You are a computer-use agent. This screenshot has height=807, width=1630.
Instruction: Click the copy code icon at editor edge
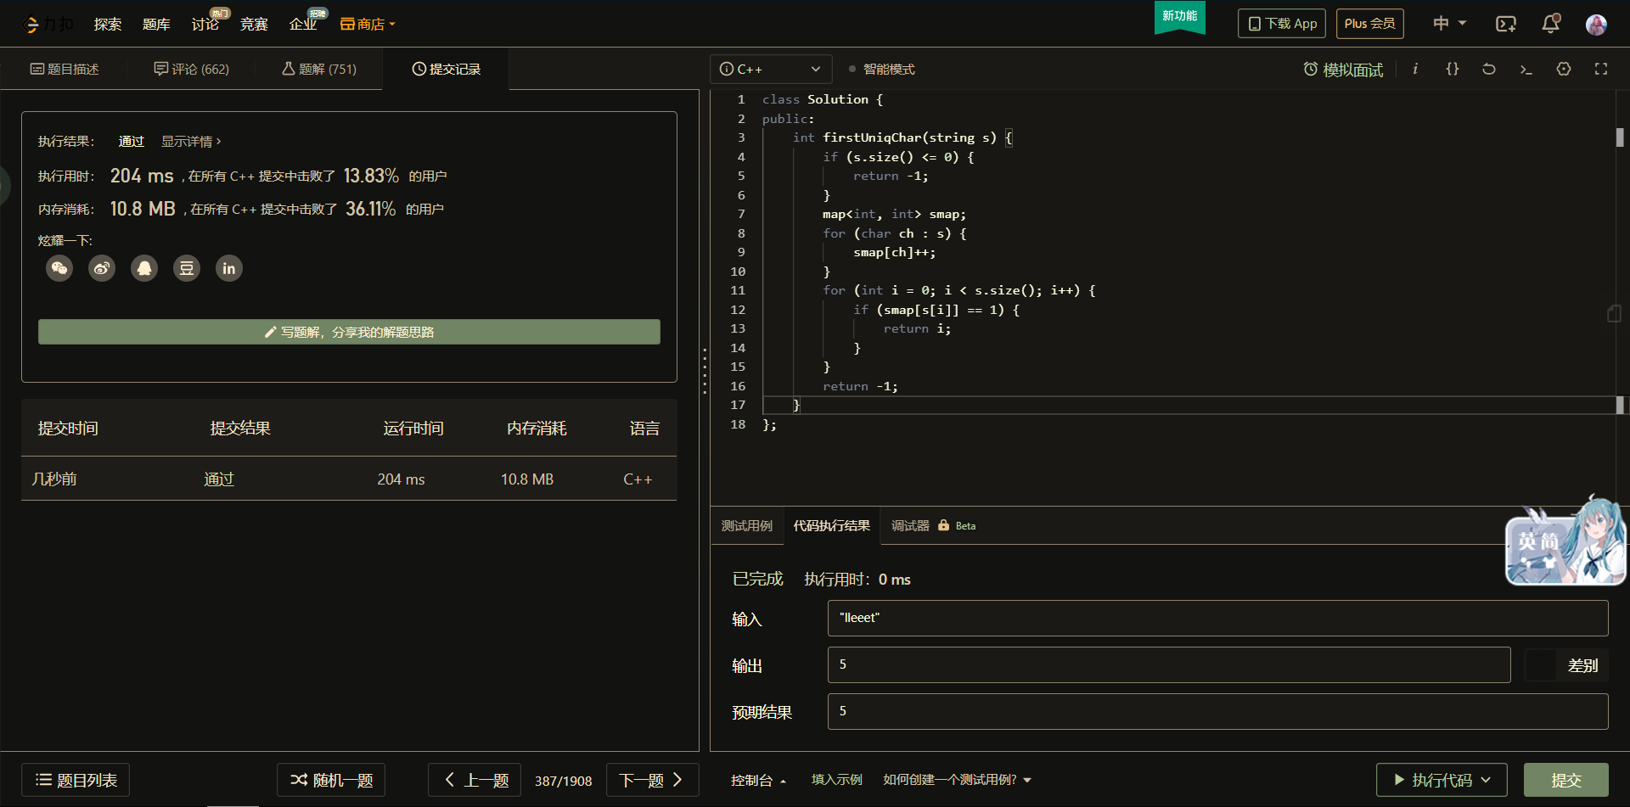1614,314
